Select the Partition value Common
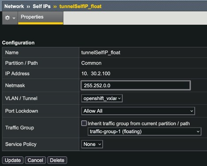 point(91,63)
